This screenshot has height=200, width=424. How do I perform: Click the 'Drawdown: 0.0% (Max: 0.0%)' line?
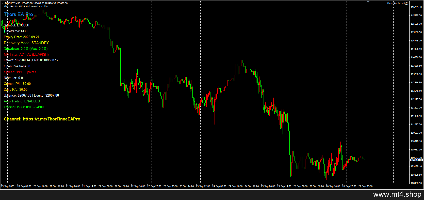coord(26,49)
